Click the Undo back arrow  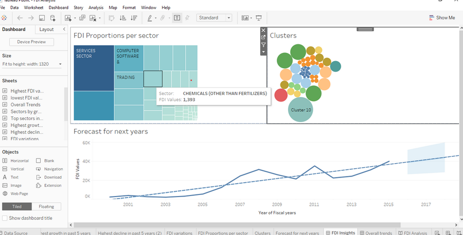point(20,18)
